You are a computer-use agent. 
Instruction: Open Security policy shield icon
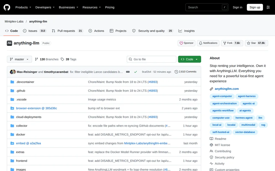pyautogui.click(x=211, y=157)
